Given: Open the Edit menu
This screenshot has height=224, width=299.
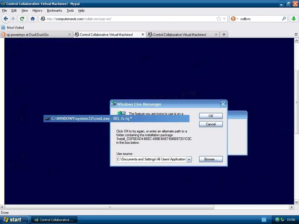Looking at the screenshot, I should click(x=14, y=10).
